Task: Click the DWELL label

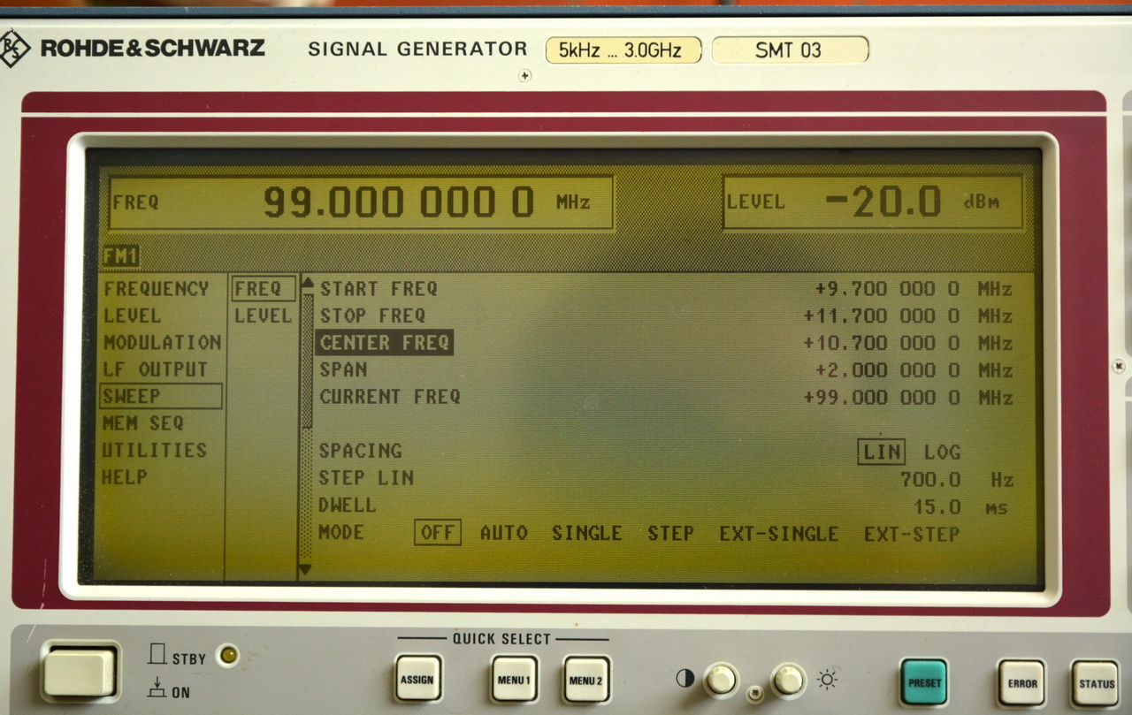Action: click(x=348, y=506)
